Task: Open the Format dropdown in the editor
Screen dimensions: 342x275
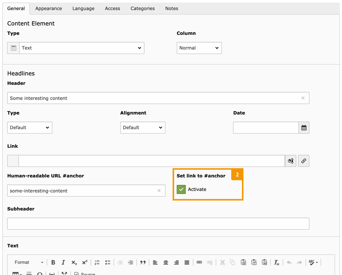Action: (x=29, y=262)
